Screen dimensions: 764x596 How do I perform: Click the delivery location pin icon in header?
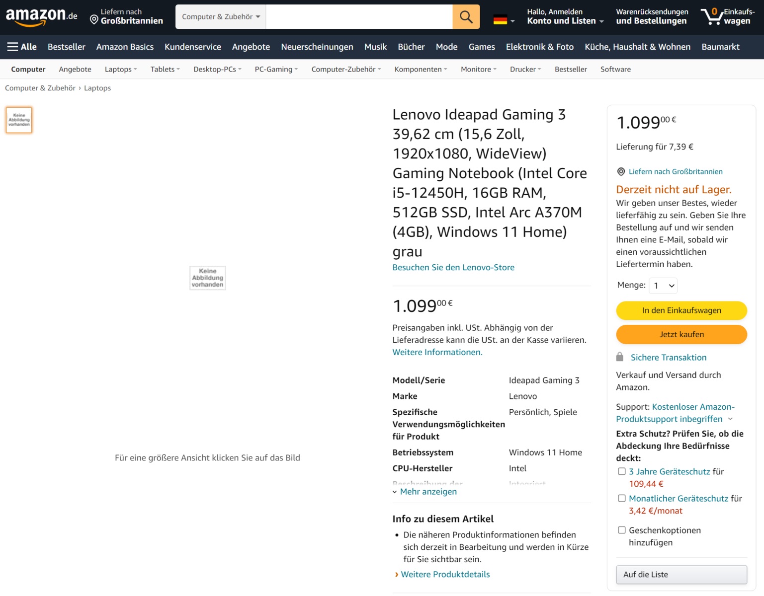point(94,20)
